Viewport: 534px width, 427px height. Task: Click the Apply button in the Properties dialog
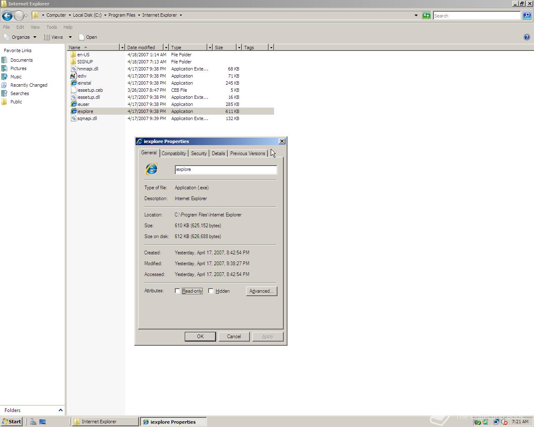pos(268,337)
